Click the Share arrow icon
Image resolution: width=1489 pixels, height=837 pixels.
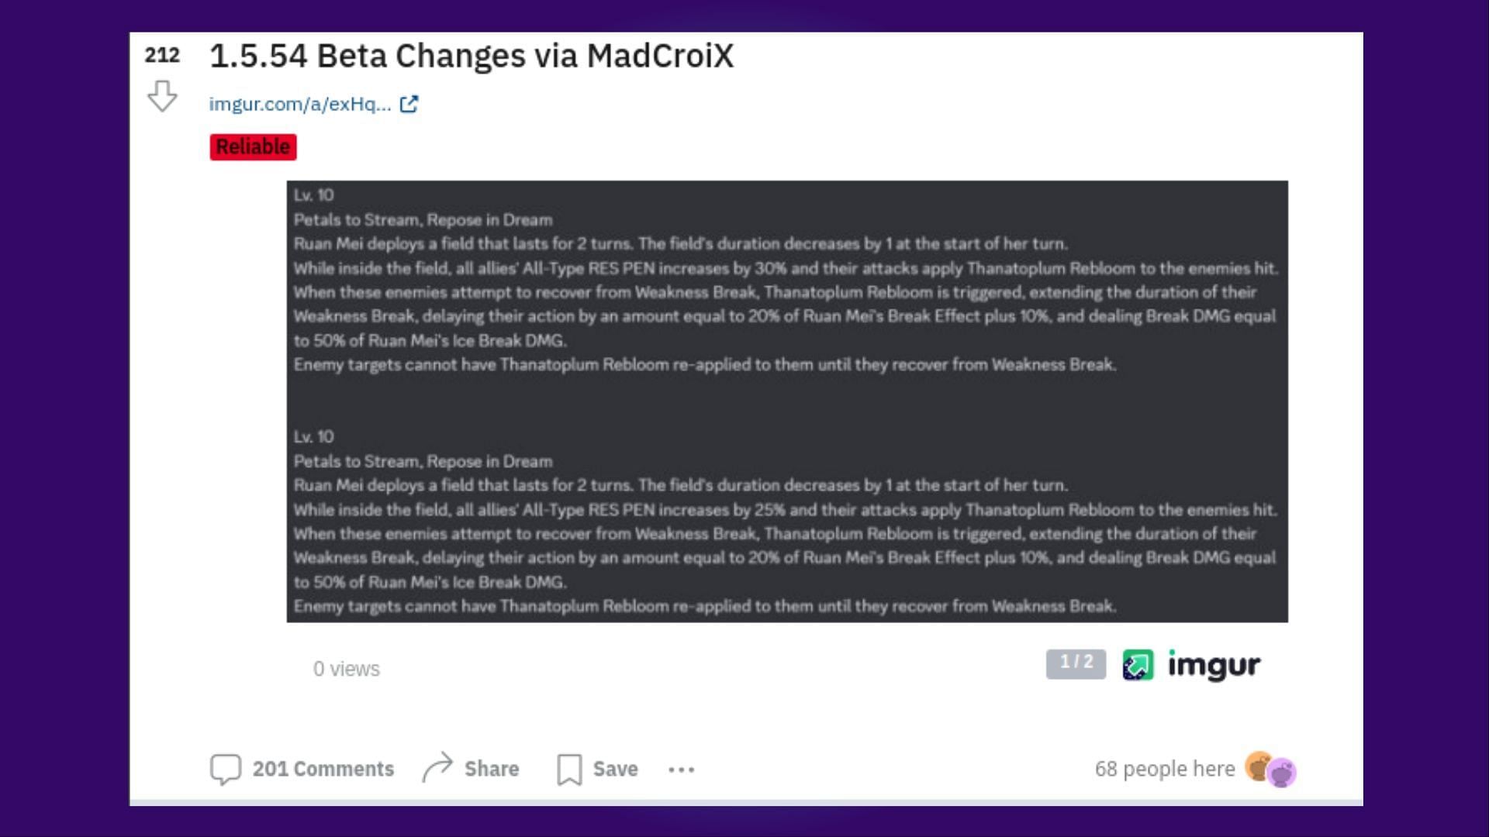pyautogui.click(x=437, y=766)
